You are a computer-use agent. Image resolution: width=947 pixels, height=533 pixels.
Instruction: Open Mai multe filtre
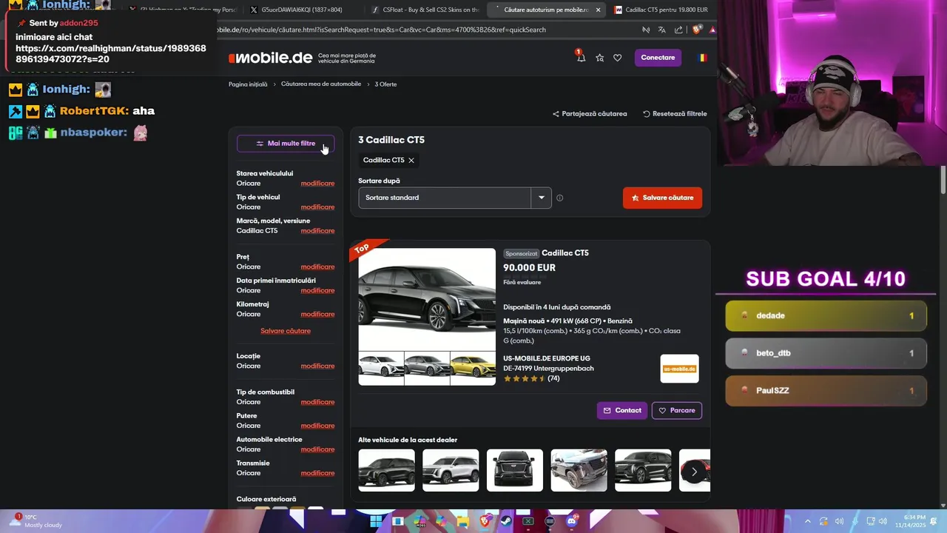(x=286, y=144)
